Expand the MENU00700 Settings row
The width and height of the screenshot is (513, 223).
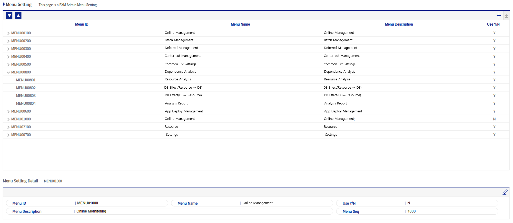(x=8, y=135)
